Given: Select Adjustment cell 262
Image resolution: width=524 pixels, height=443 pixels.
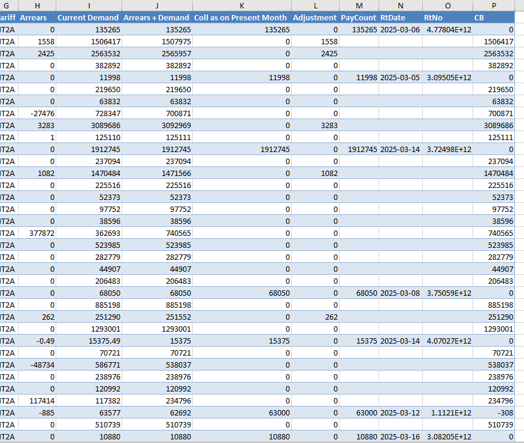Looking at the screenshot, I should [315, 317].
